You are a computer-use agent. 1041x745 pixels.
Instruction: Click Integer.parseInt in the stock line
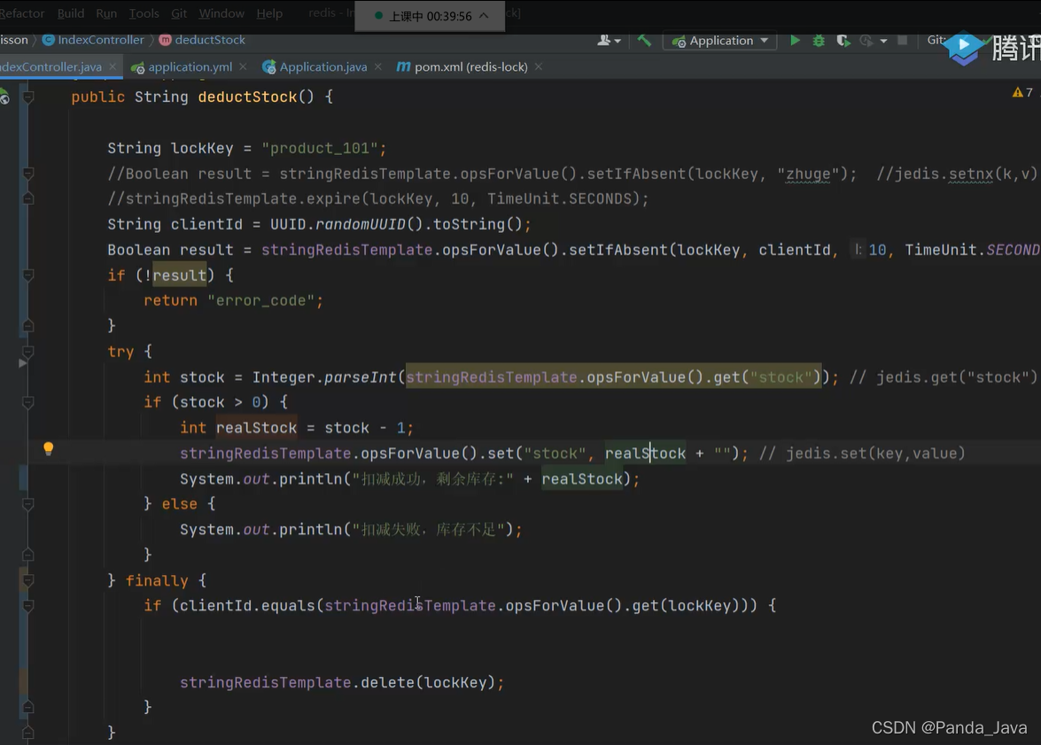tap(324, 377)
